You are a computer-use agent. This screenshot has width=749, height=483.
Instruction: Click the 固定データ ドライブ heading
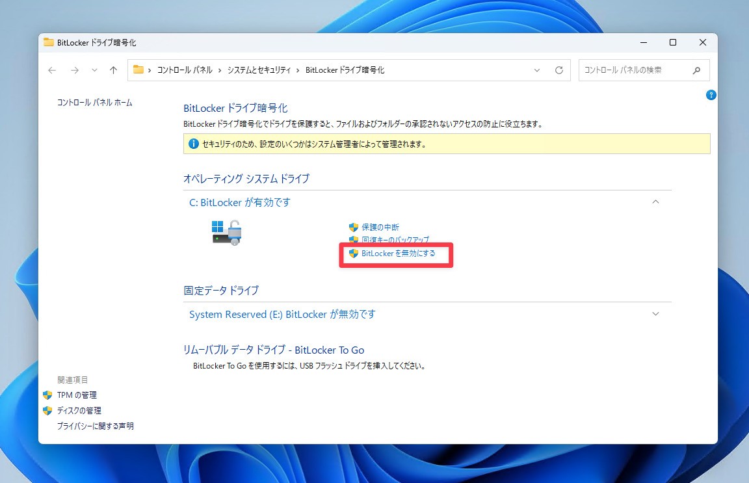click(221, 291)
